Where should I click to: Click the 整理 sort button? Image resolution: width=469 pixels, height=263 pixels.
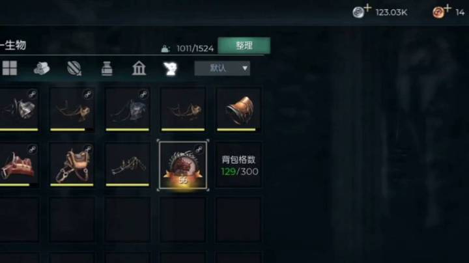pyautogui.click(x=244, y=46)
